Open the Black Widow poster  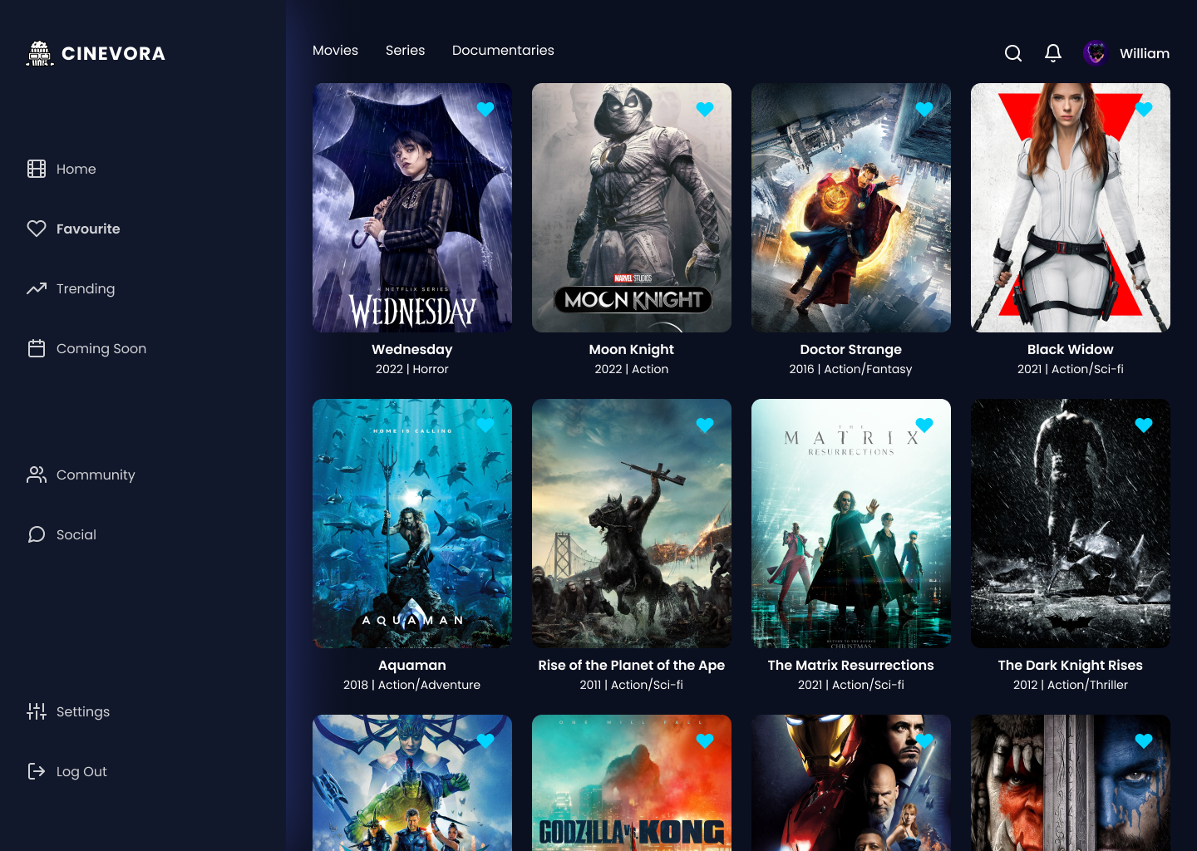1071,208
